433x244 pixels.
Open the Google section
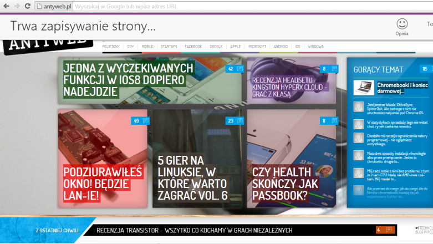pyautogui.click(x=216, y=47)
